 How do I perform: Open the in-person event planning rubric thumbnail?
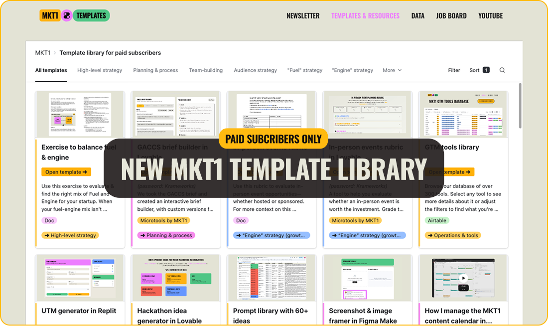coord(367,114)
